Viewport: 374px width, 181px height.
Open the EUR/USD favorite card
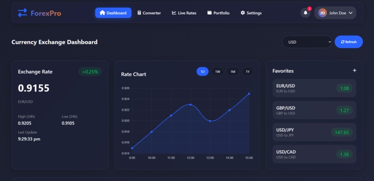(x=314, y=88)
